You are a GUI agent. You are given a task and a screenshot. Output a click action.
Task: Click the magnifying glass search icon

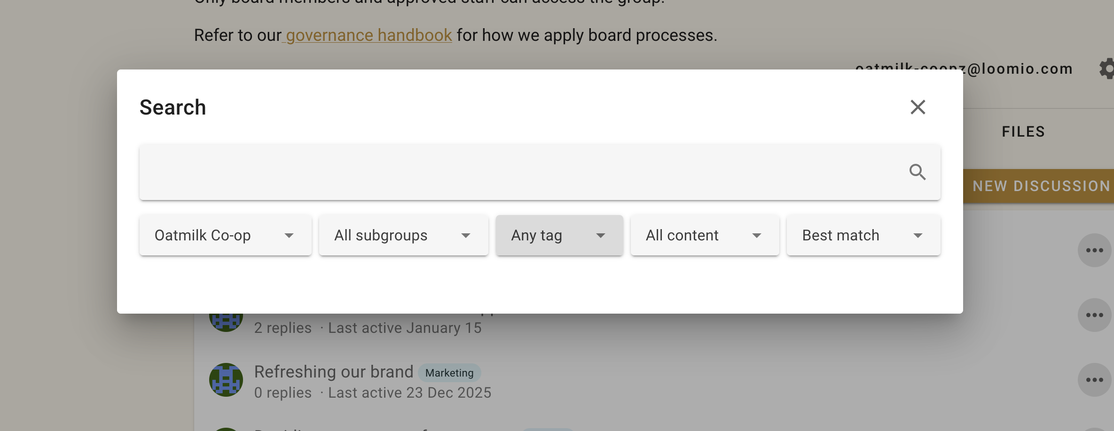pyautogui.click(x=917, y=172)
